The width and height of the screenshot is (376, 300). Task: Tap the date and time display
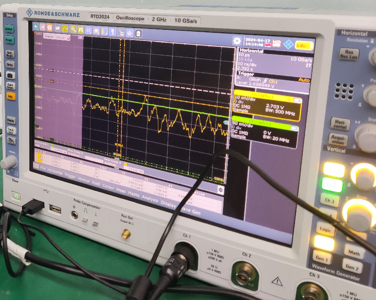click(258, 43)
